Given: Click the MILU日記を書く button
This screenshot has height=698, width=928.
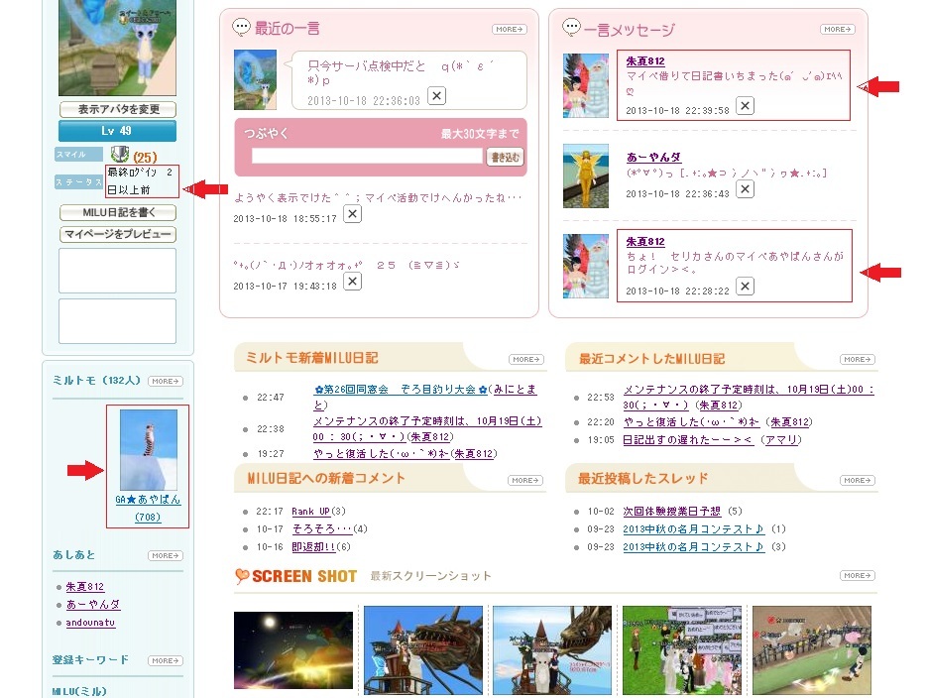Looking at the screenshot, I should (x=118, y=212).
